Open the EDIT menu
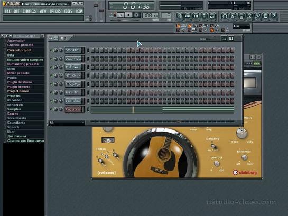288x216 pixels. [x=16, y=11]
